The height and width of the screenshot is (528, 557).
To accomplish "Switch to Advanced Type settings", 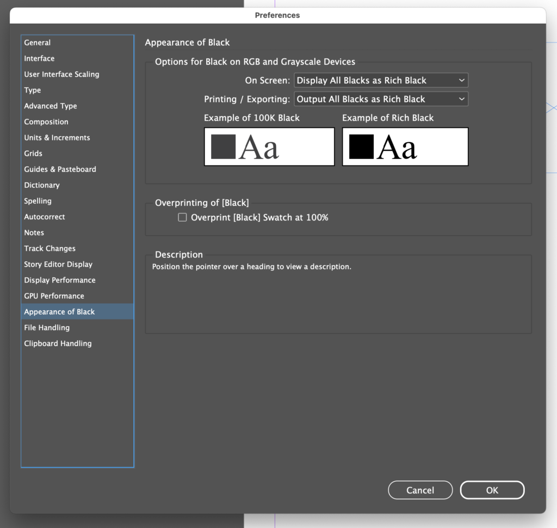I will 50,106.
